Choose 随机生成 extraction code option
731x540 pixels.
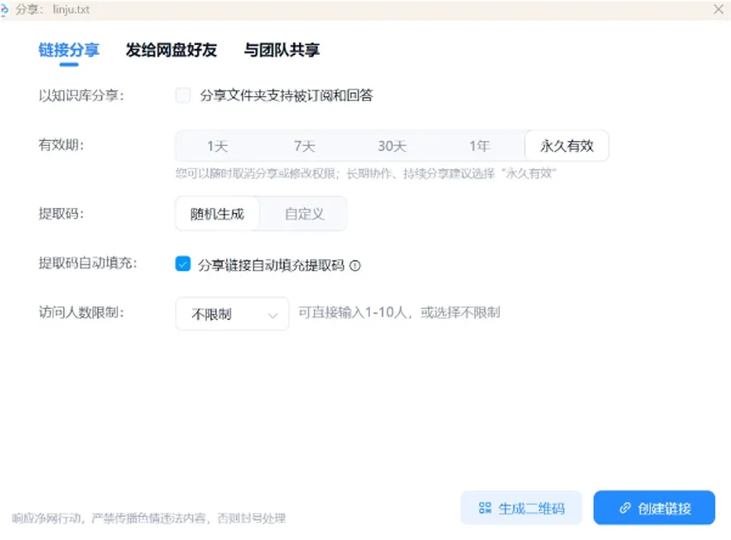(217, 214)
